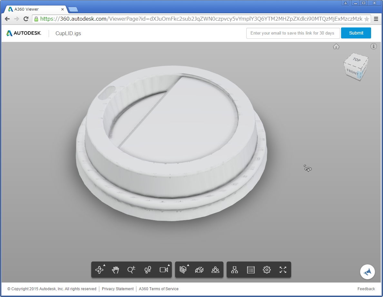Select the Zoom magnifier tool

(132, 270)
